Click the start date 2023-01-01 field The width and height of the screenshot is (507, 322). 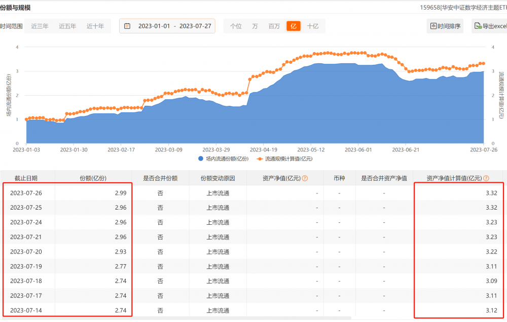(x=154, y=26)
